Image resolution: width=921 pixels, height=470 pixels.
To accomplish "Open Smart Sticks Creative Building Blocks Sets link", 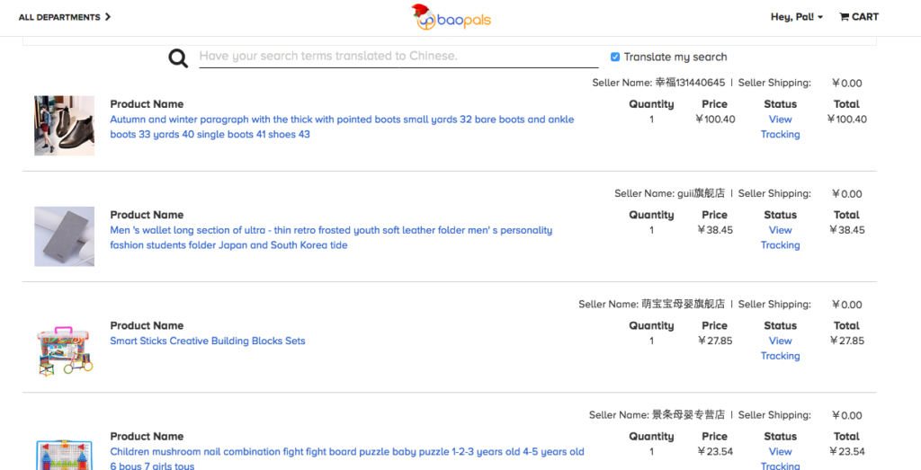I will pos(208,341).
